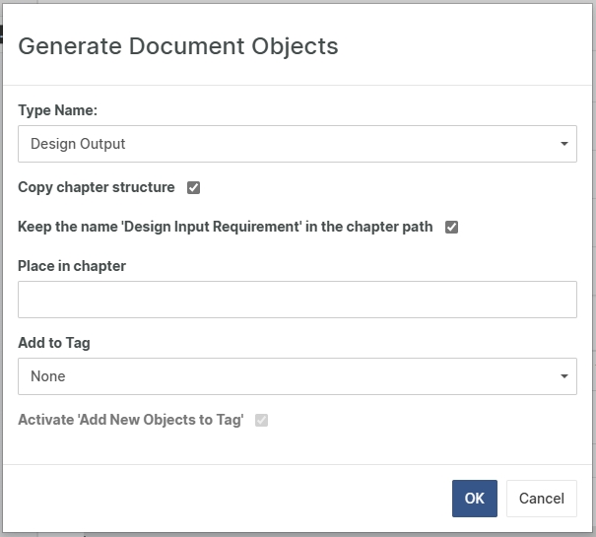Click the 'Activate Add New Objects to Tag' label
The width and height of the screenshot is (596, 537).
(131, 420)
